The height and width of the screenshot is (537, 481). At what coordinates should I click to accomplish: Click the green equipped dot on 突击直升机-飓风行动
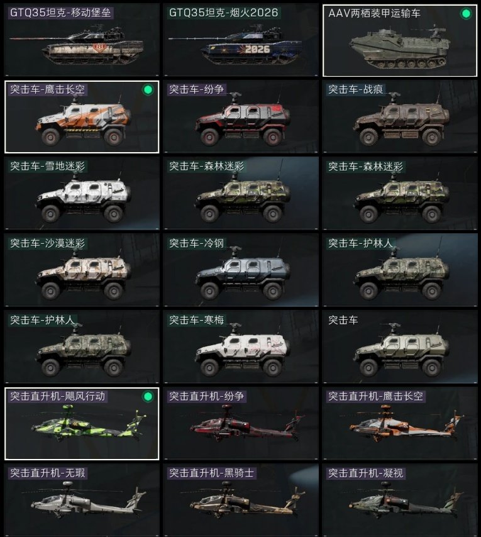[148, 397]
